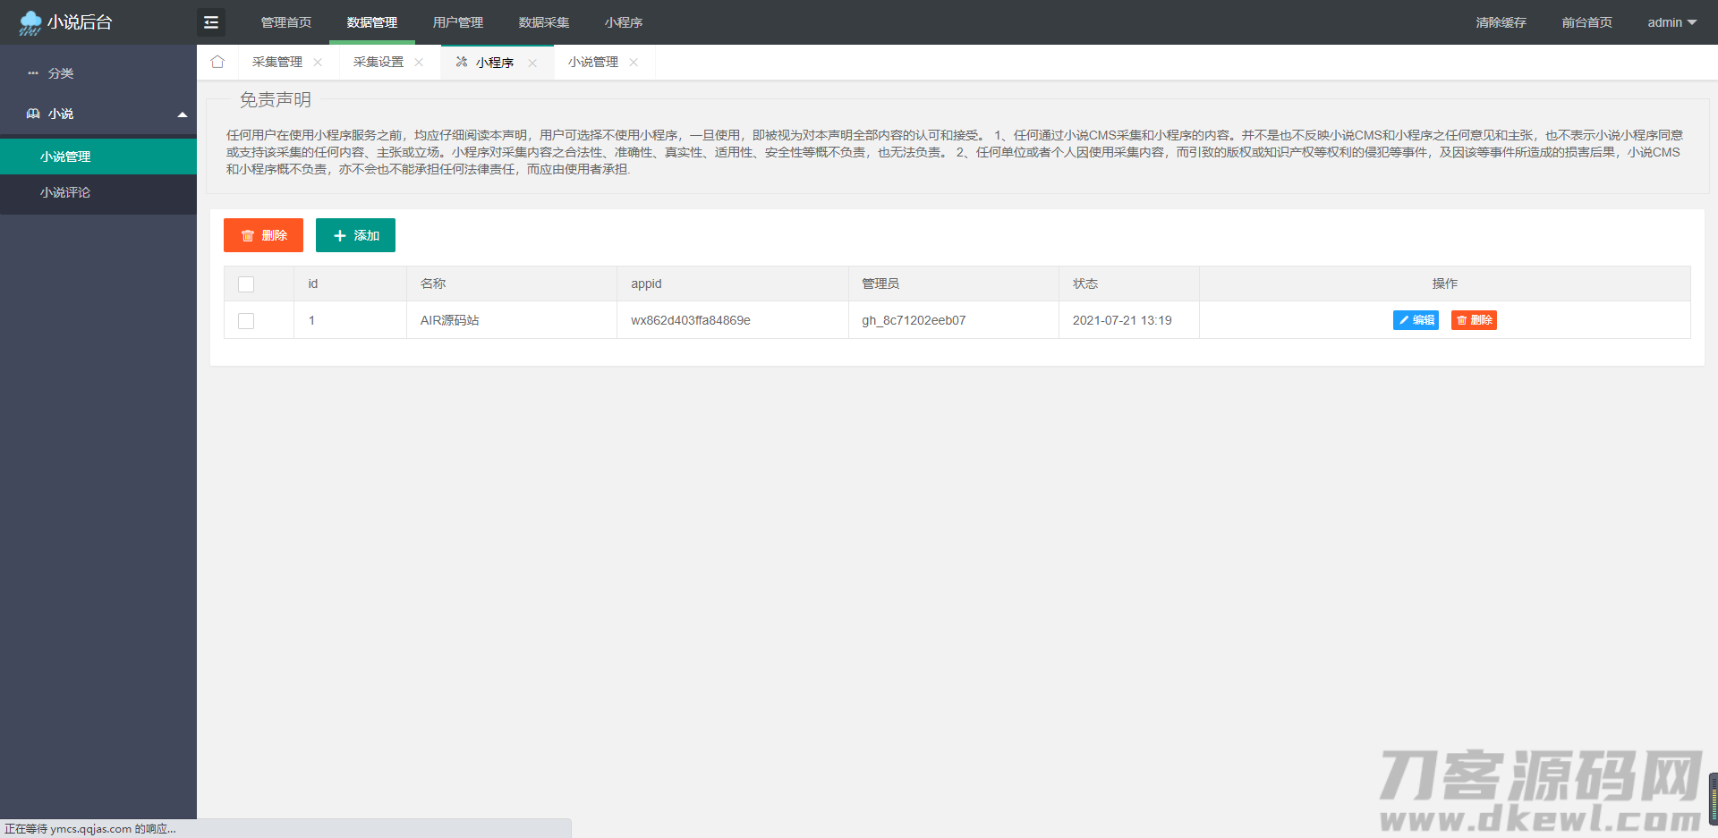Screen dimensions: 1718x838
Task: Open 前台首页 in the top bar
Action: (x=1586, y=21)
